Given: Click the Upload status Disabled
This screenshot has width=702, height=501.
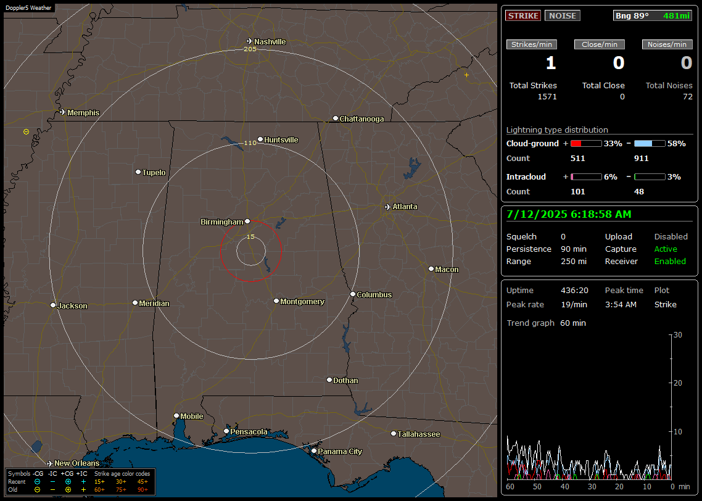Looking at the screenshot, I should [671, 237].
